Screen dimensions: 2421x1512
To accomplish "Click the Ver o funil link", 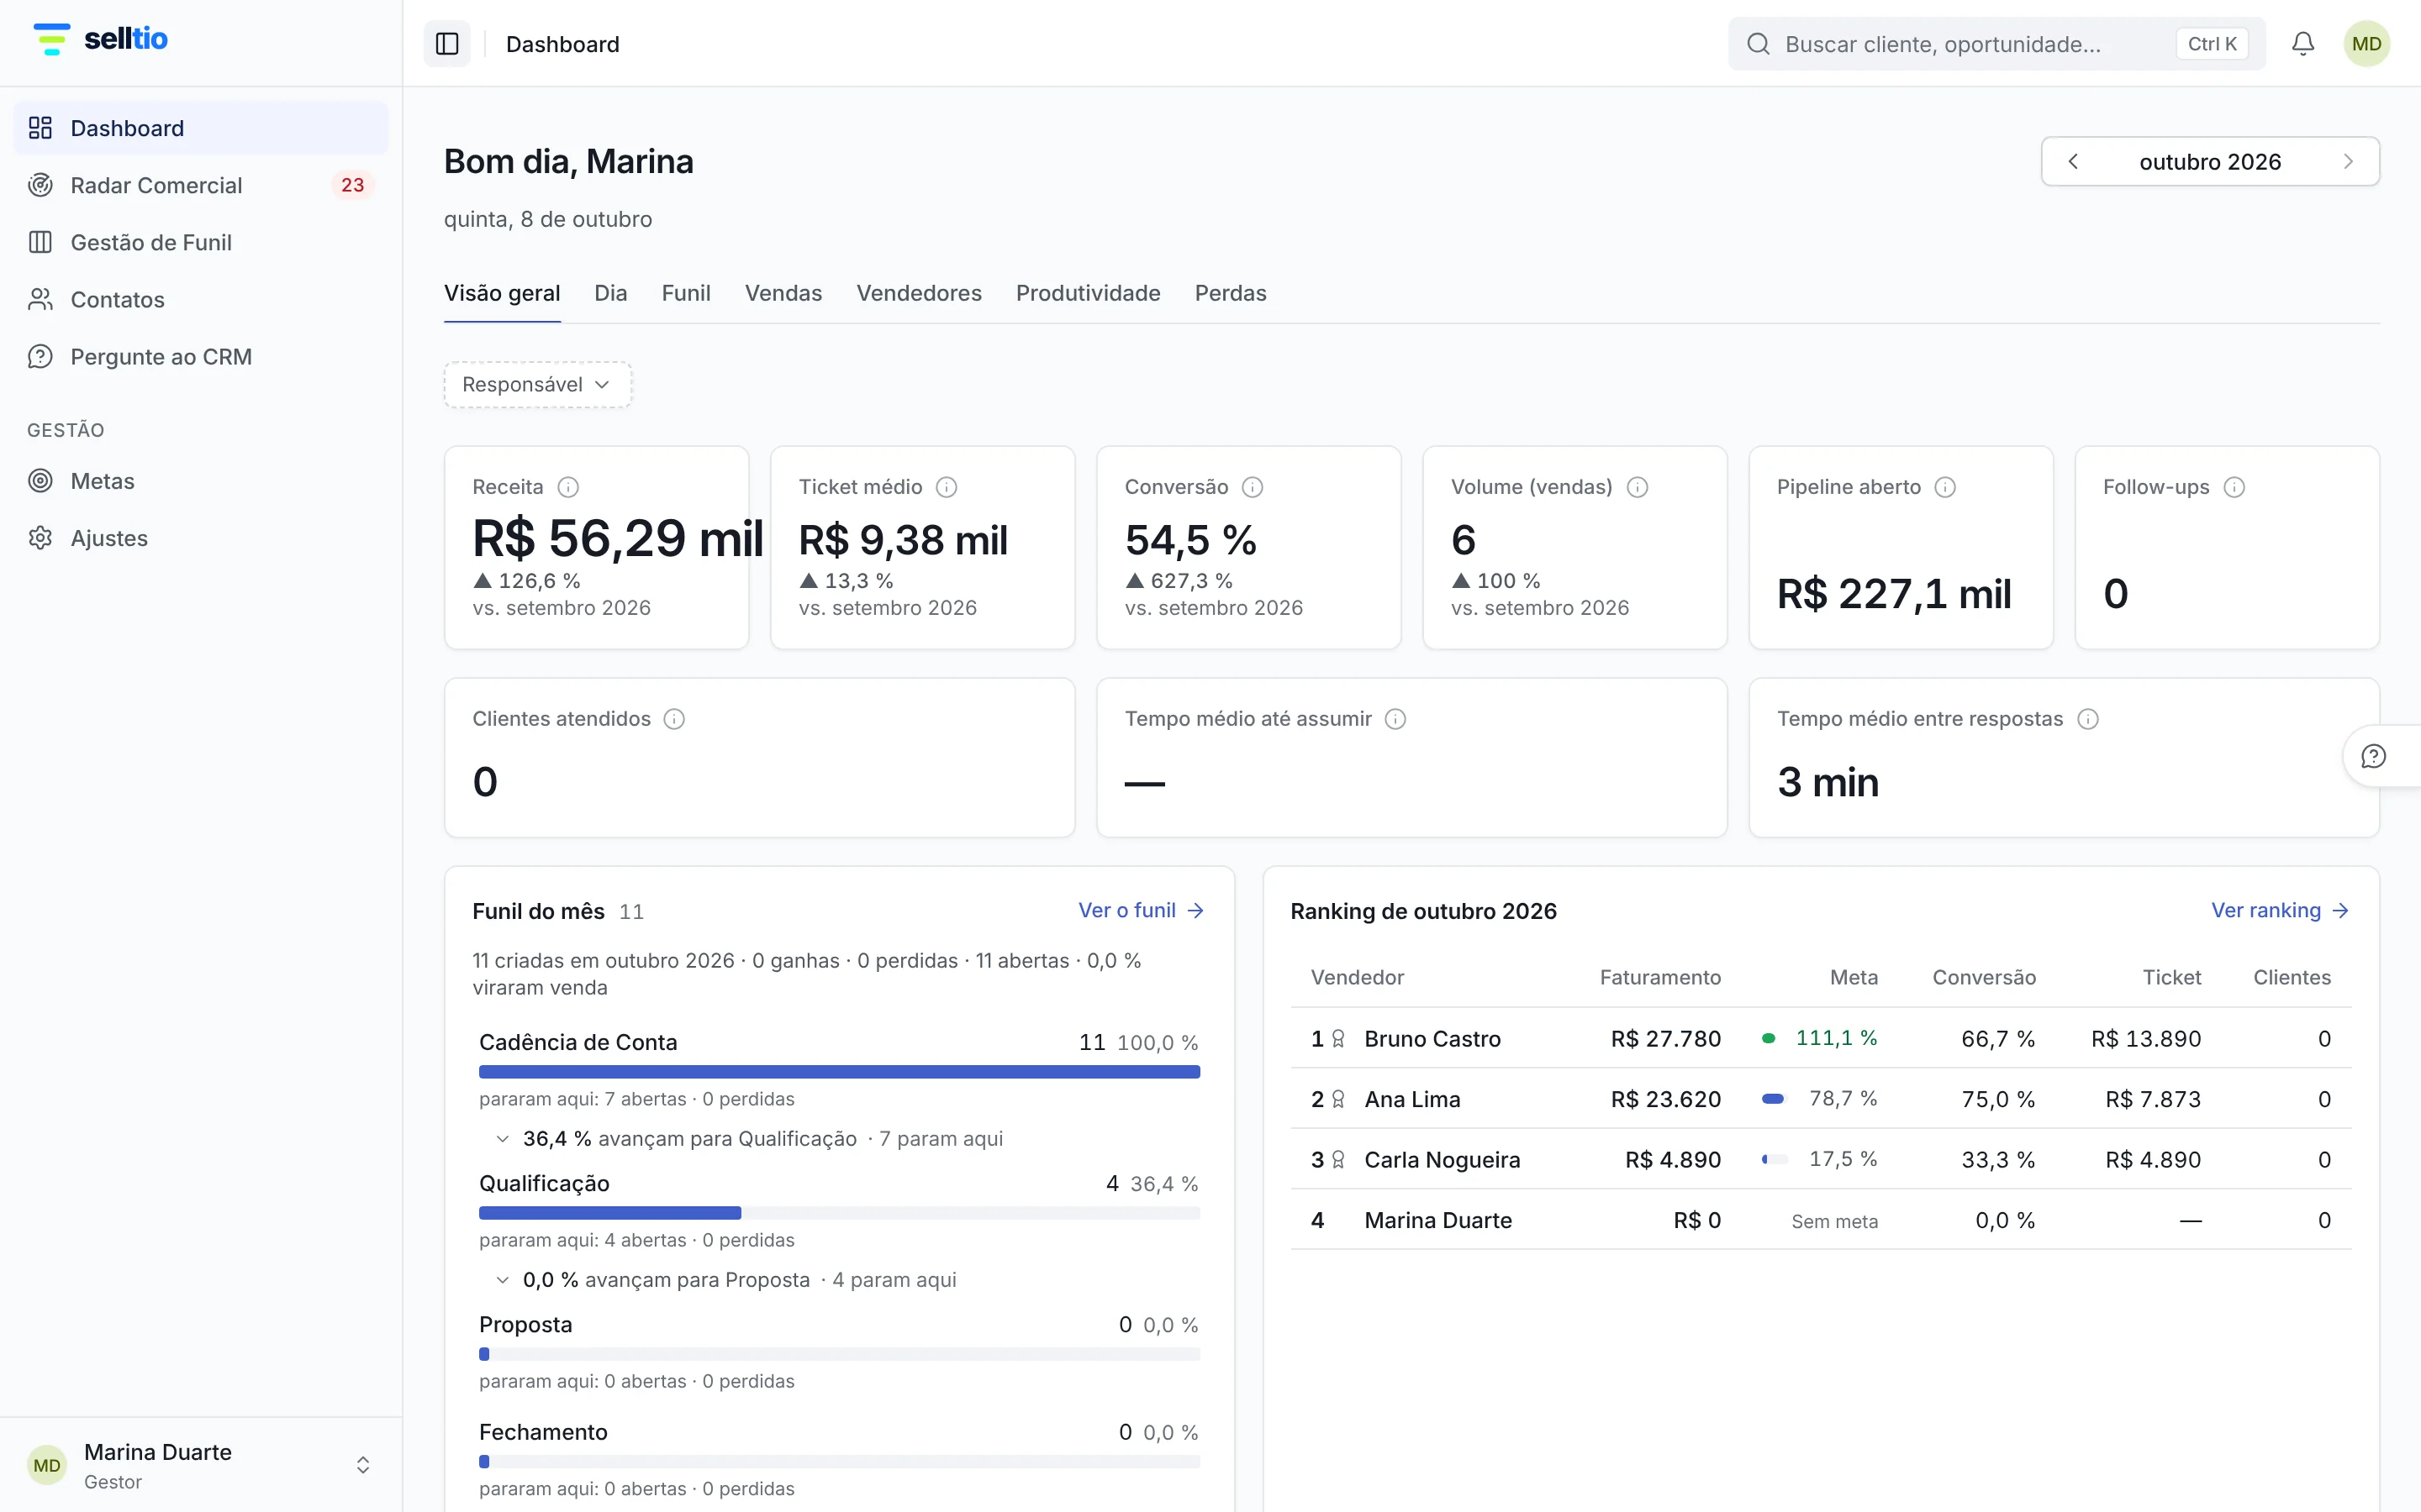I will click(x=1141, y=910).
